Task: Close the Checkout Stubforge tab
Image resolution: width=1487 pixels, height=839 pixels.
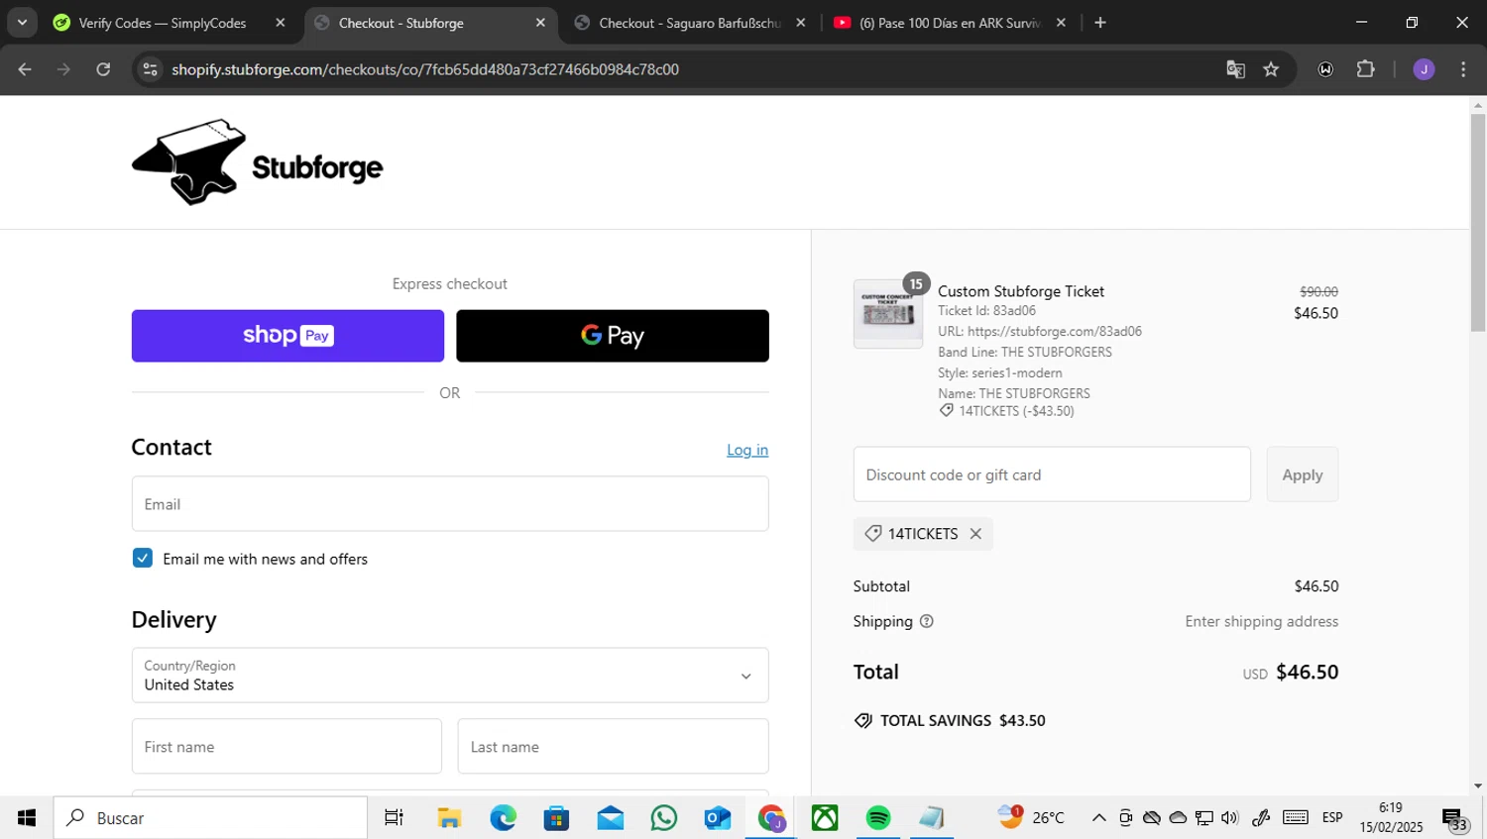Action: click(x=540, y=23)
